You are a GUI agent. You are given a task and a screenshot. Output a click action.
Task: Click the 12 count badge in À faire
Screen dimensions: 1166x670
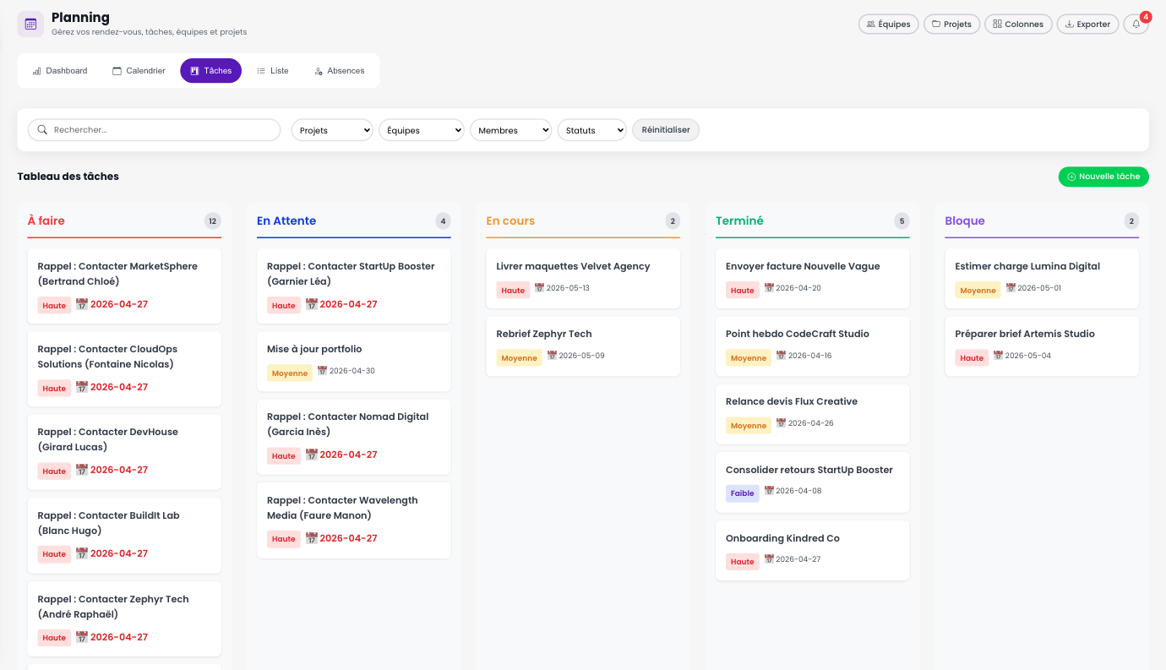[213, 221]
